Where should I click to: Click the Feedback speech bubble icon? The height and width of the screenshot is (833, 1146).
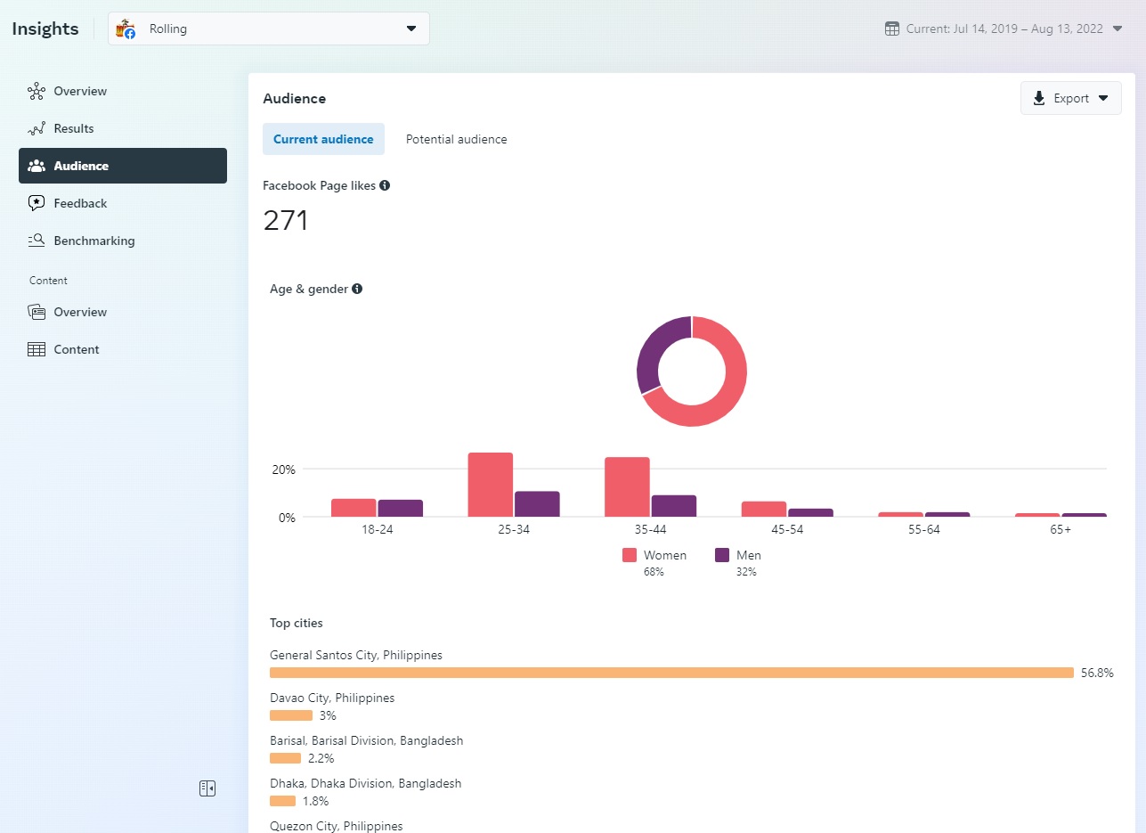pyautogui.click(x=37, y=203)
